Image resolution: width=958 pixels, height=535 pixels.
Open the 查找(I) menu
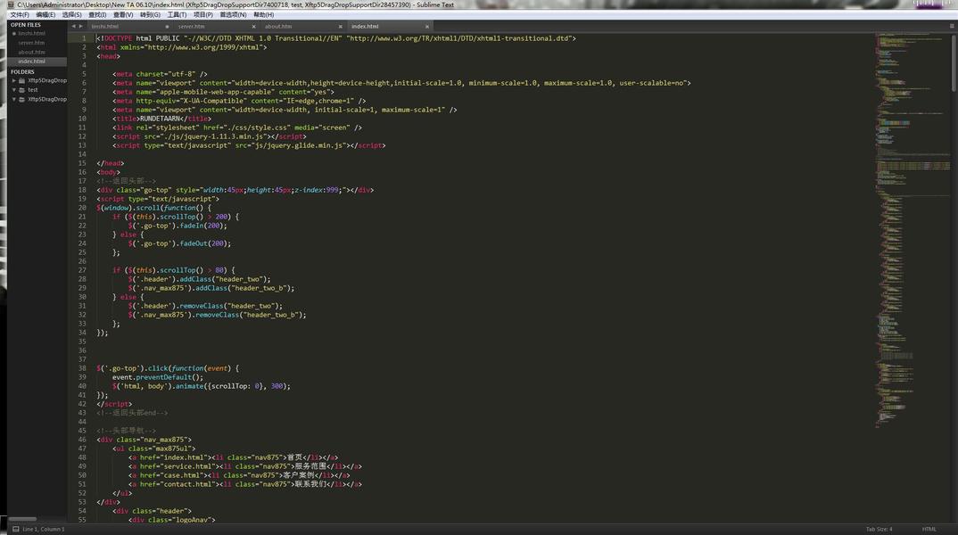(x=97, y=14)
